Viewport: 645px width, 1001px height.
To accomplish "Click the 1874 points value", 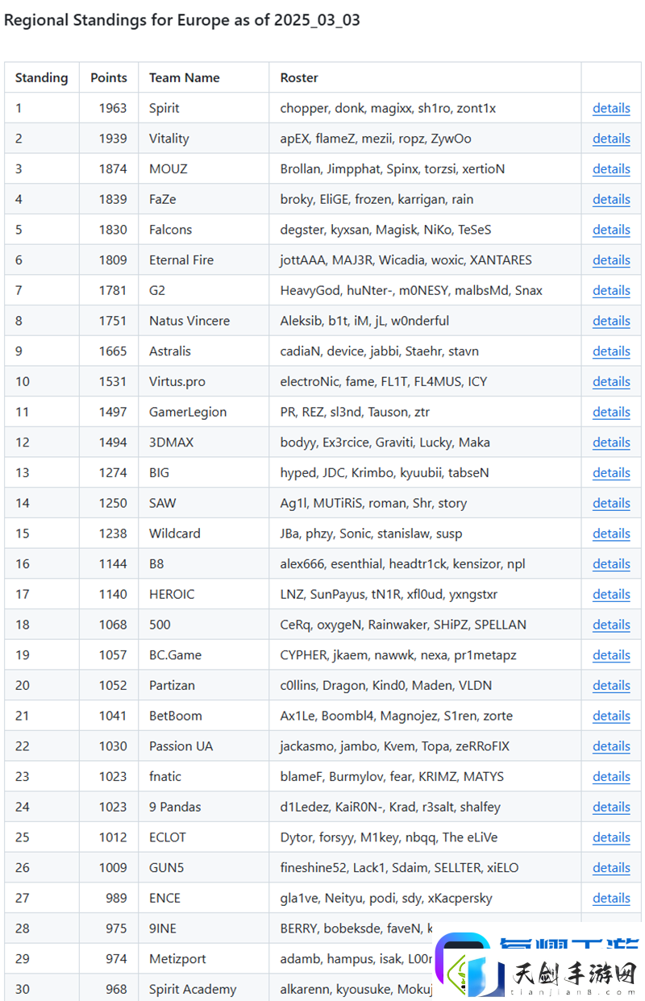I will pos(113,169).
